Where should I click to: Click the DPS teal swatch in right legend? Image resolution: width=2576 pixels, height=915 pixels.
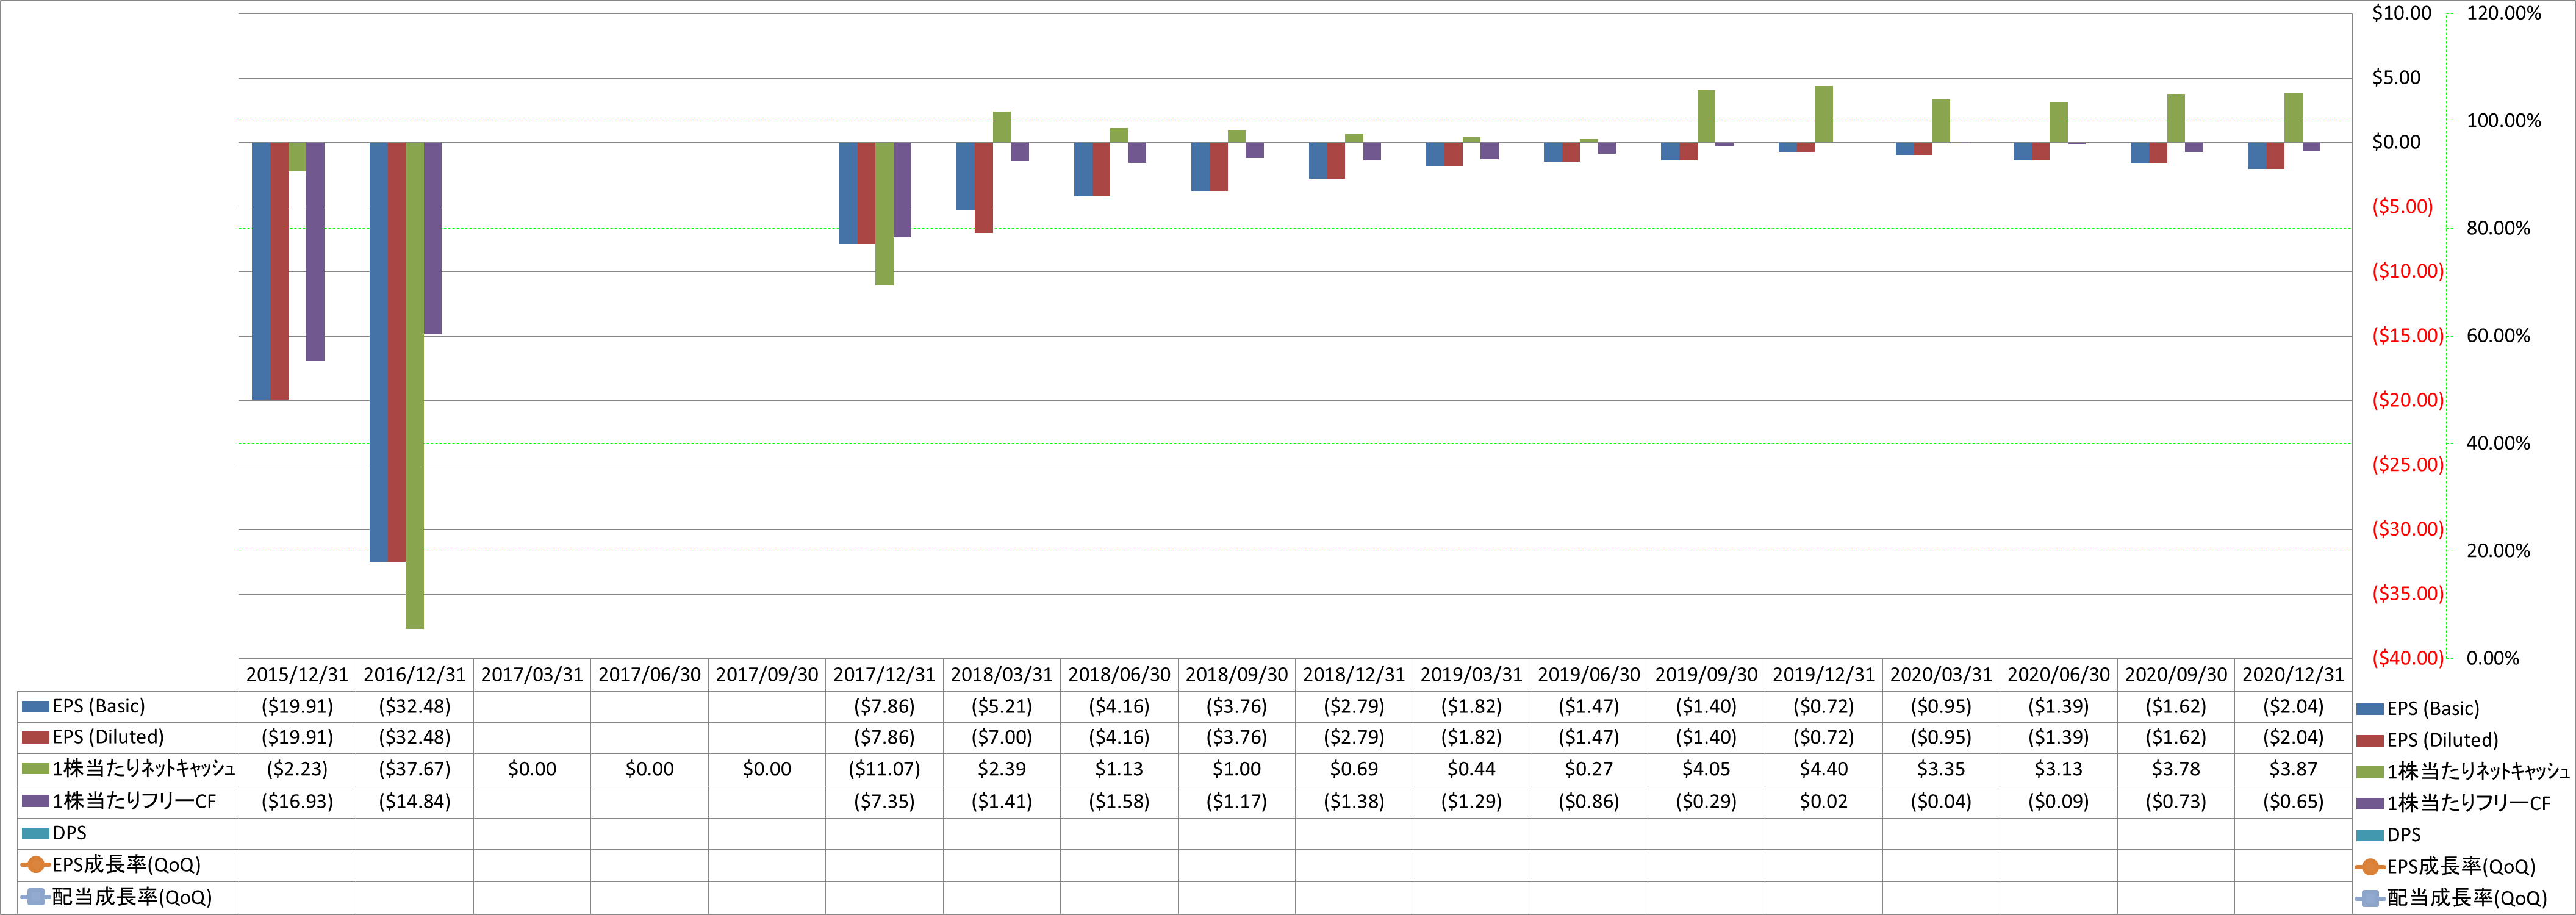(2370, 835)
